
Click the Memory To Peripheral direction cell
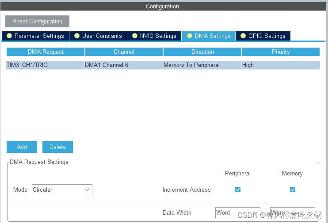[202, 65]
